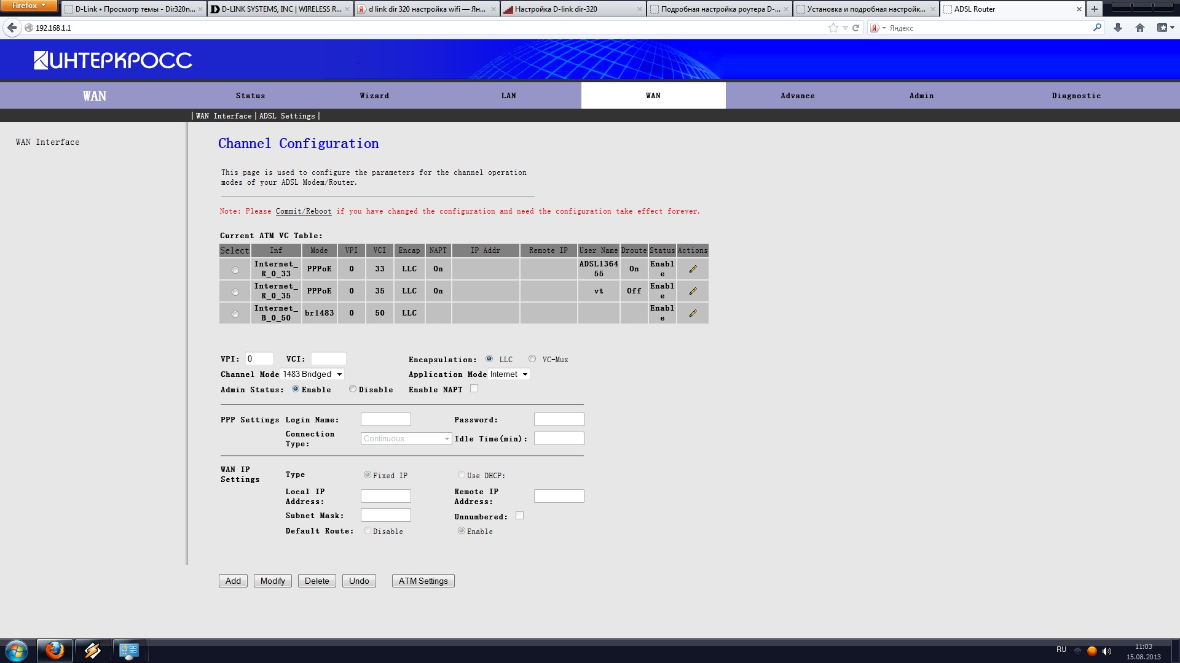Edit the Internet_R_0_33 row pencil icon
This screenshot has width=1180, height=663.
point(693,269)
